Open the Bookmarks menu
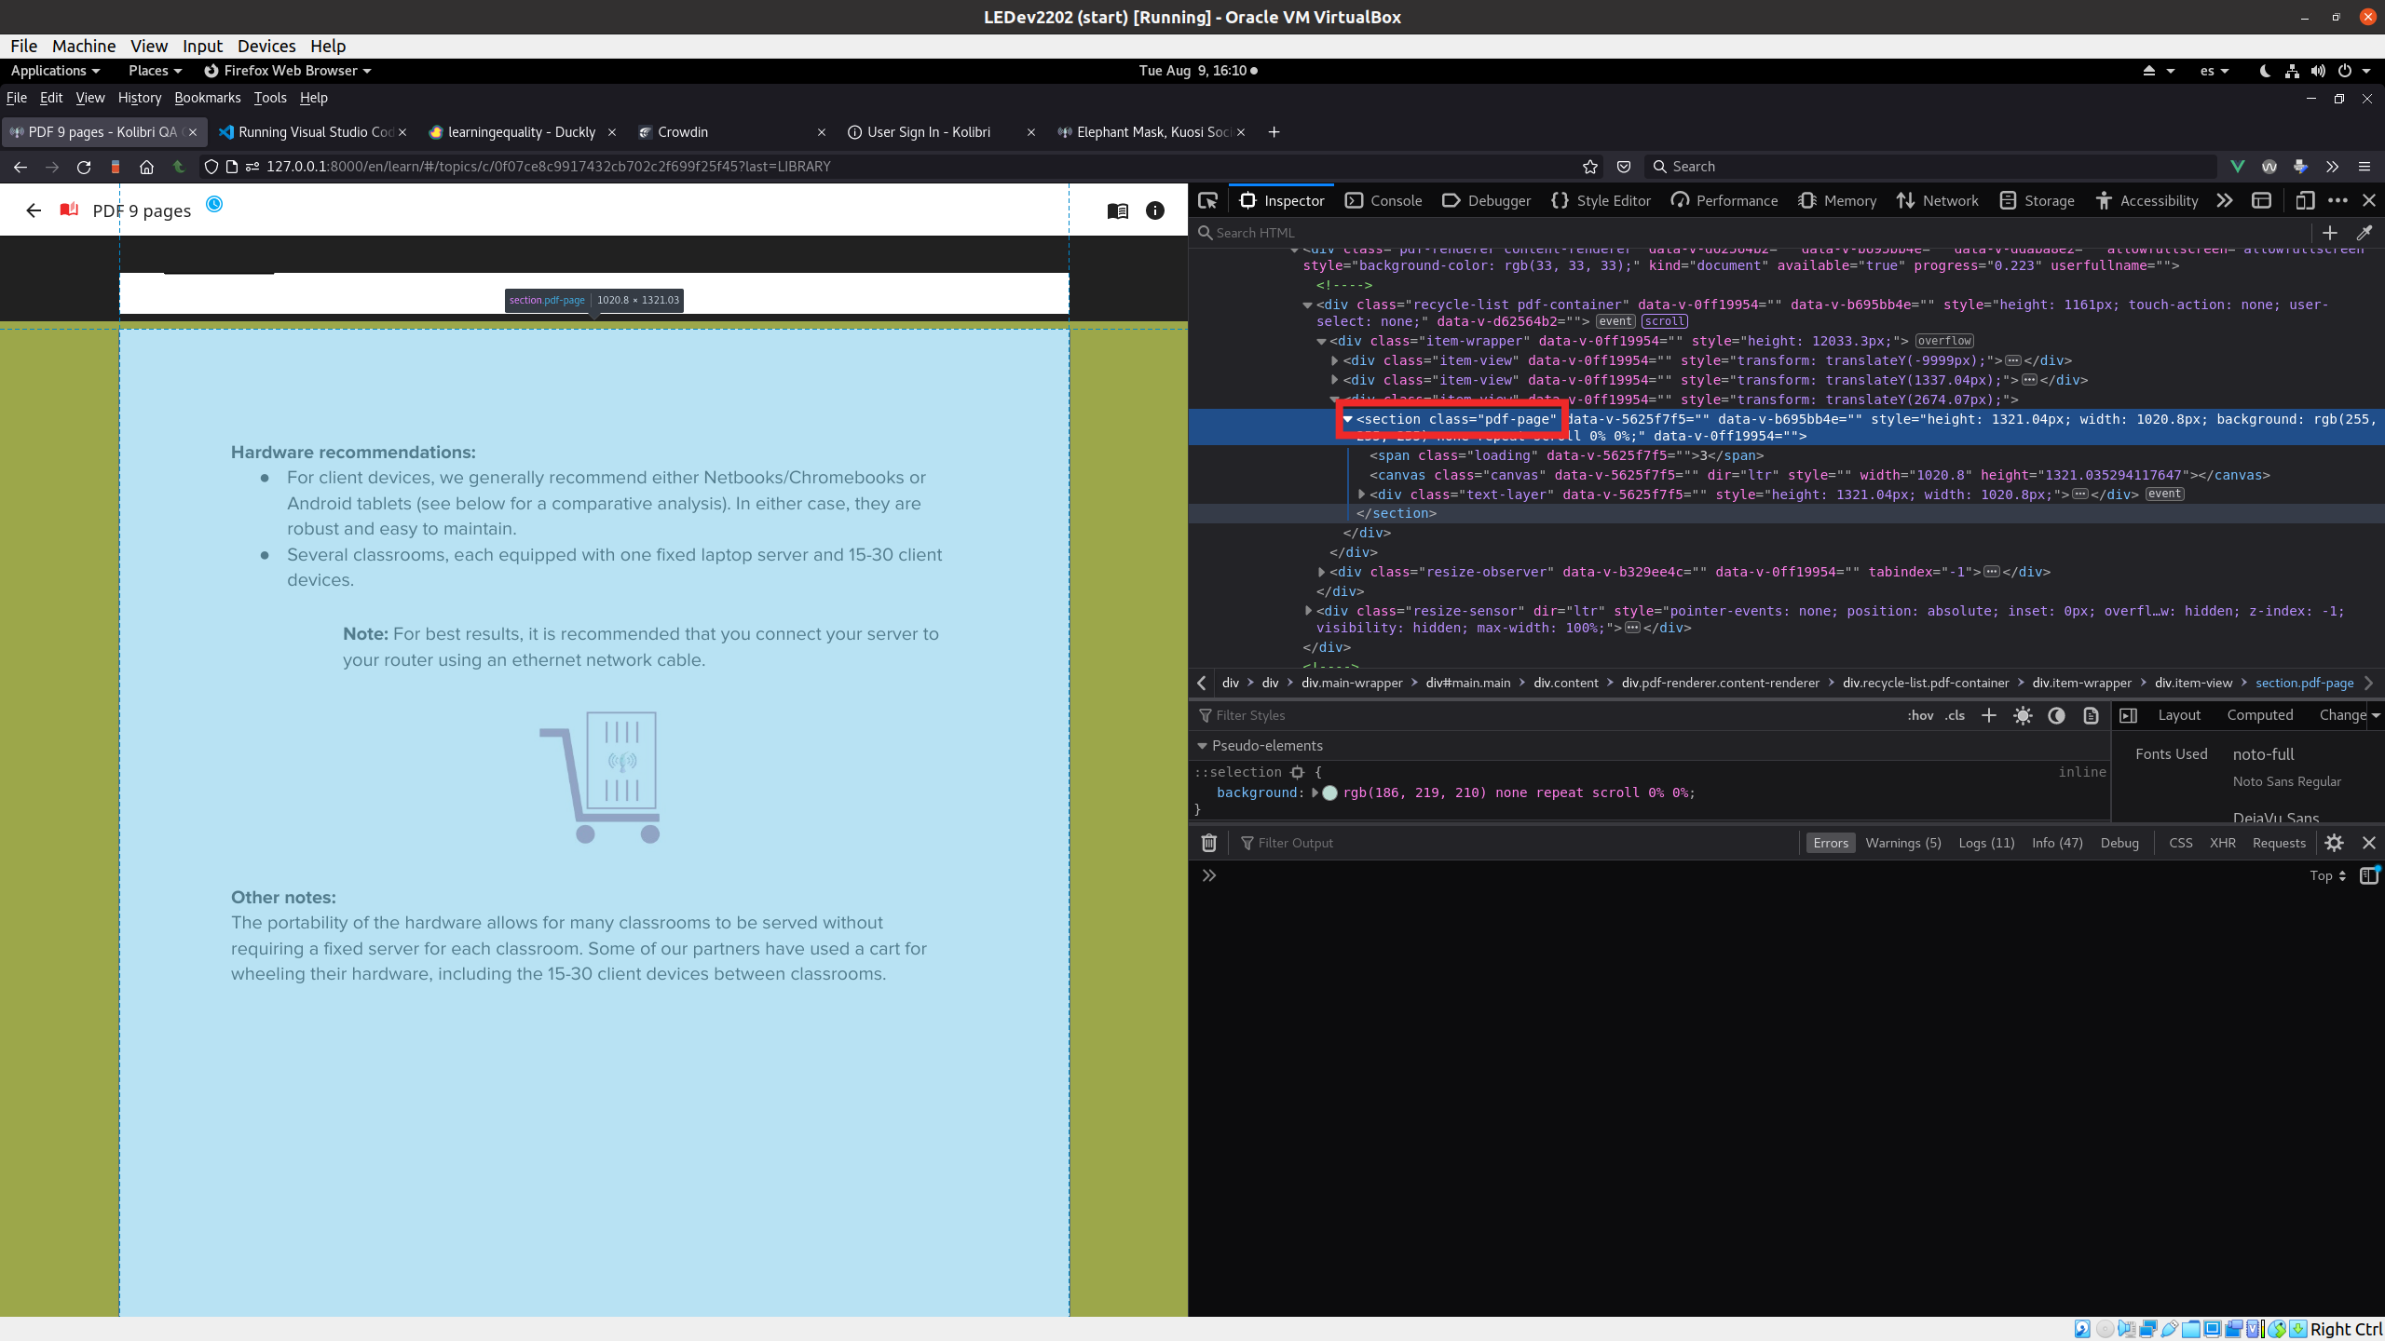This screenshot has width=2385, height=1341. [x=207, y=98]
